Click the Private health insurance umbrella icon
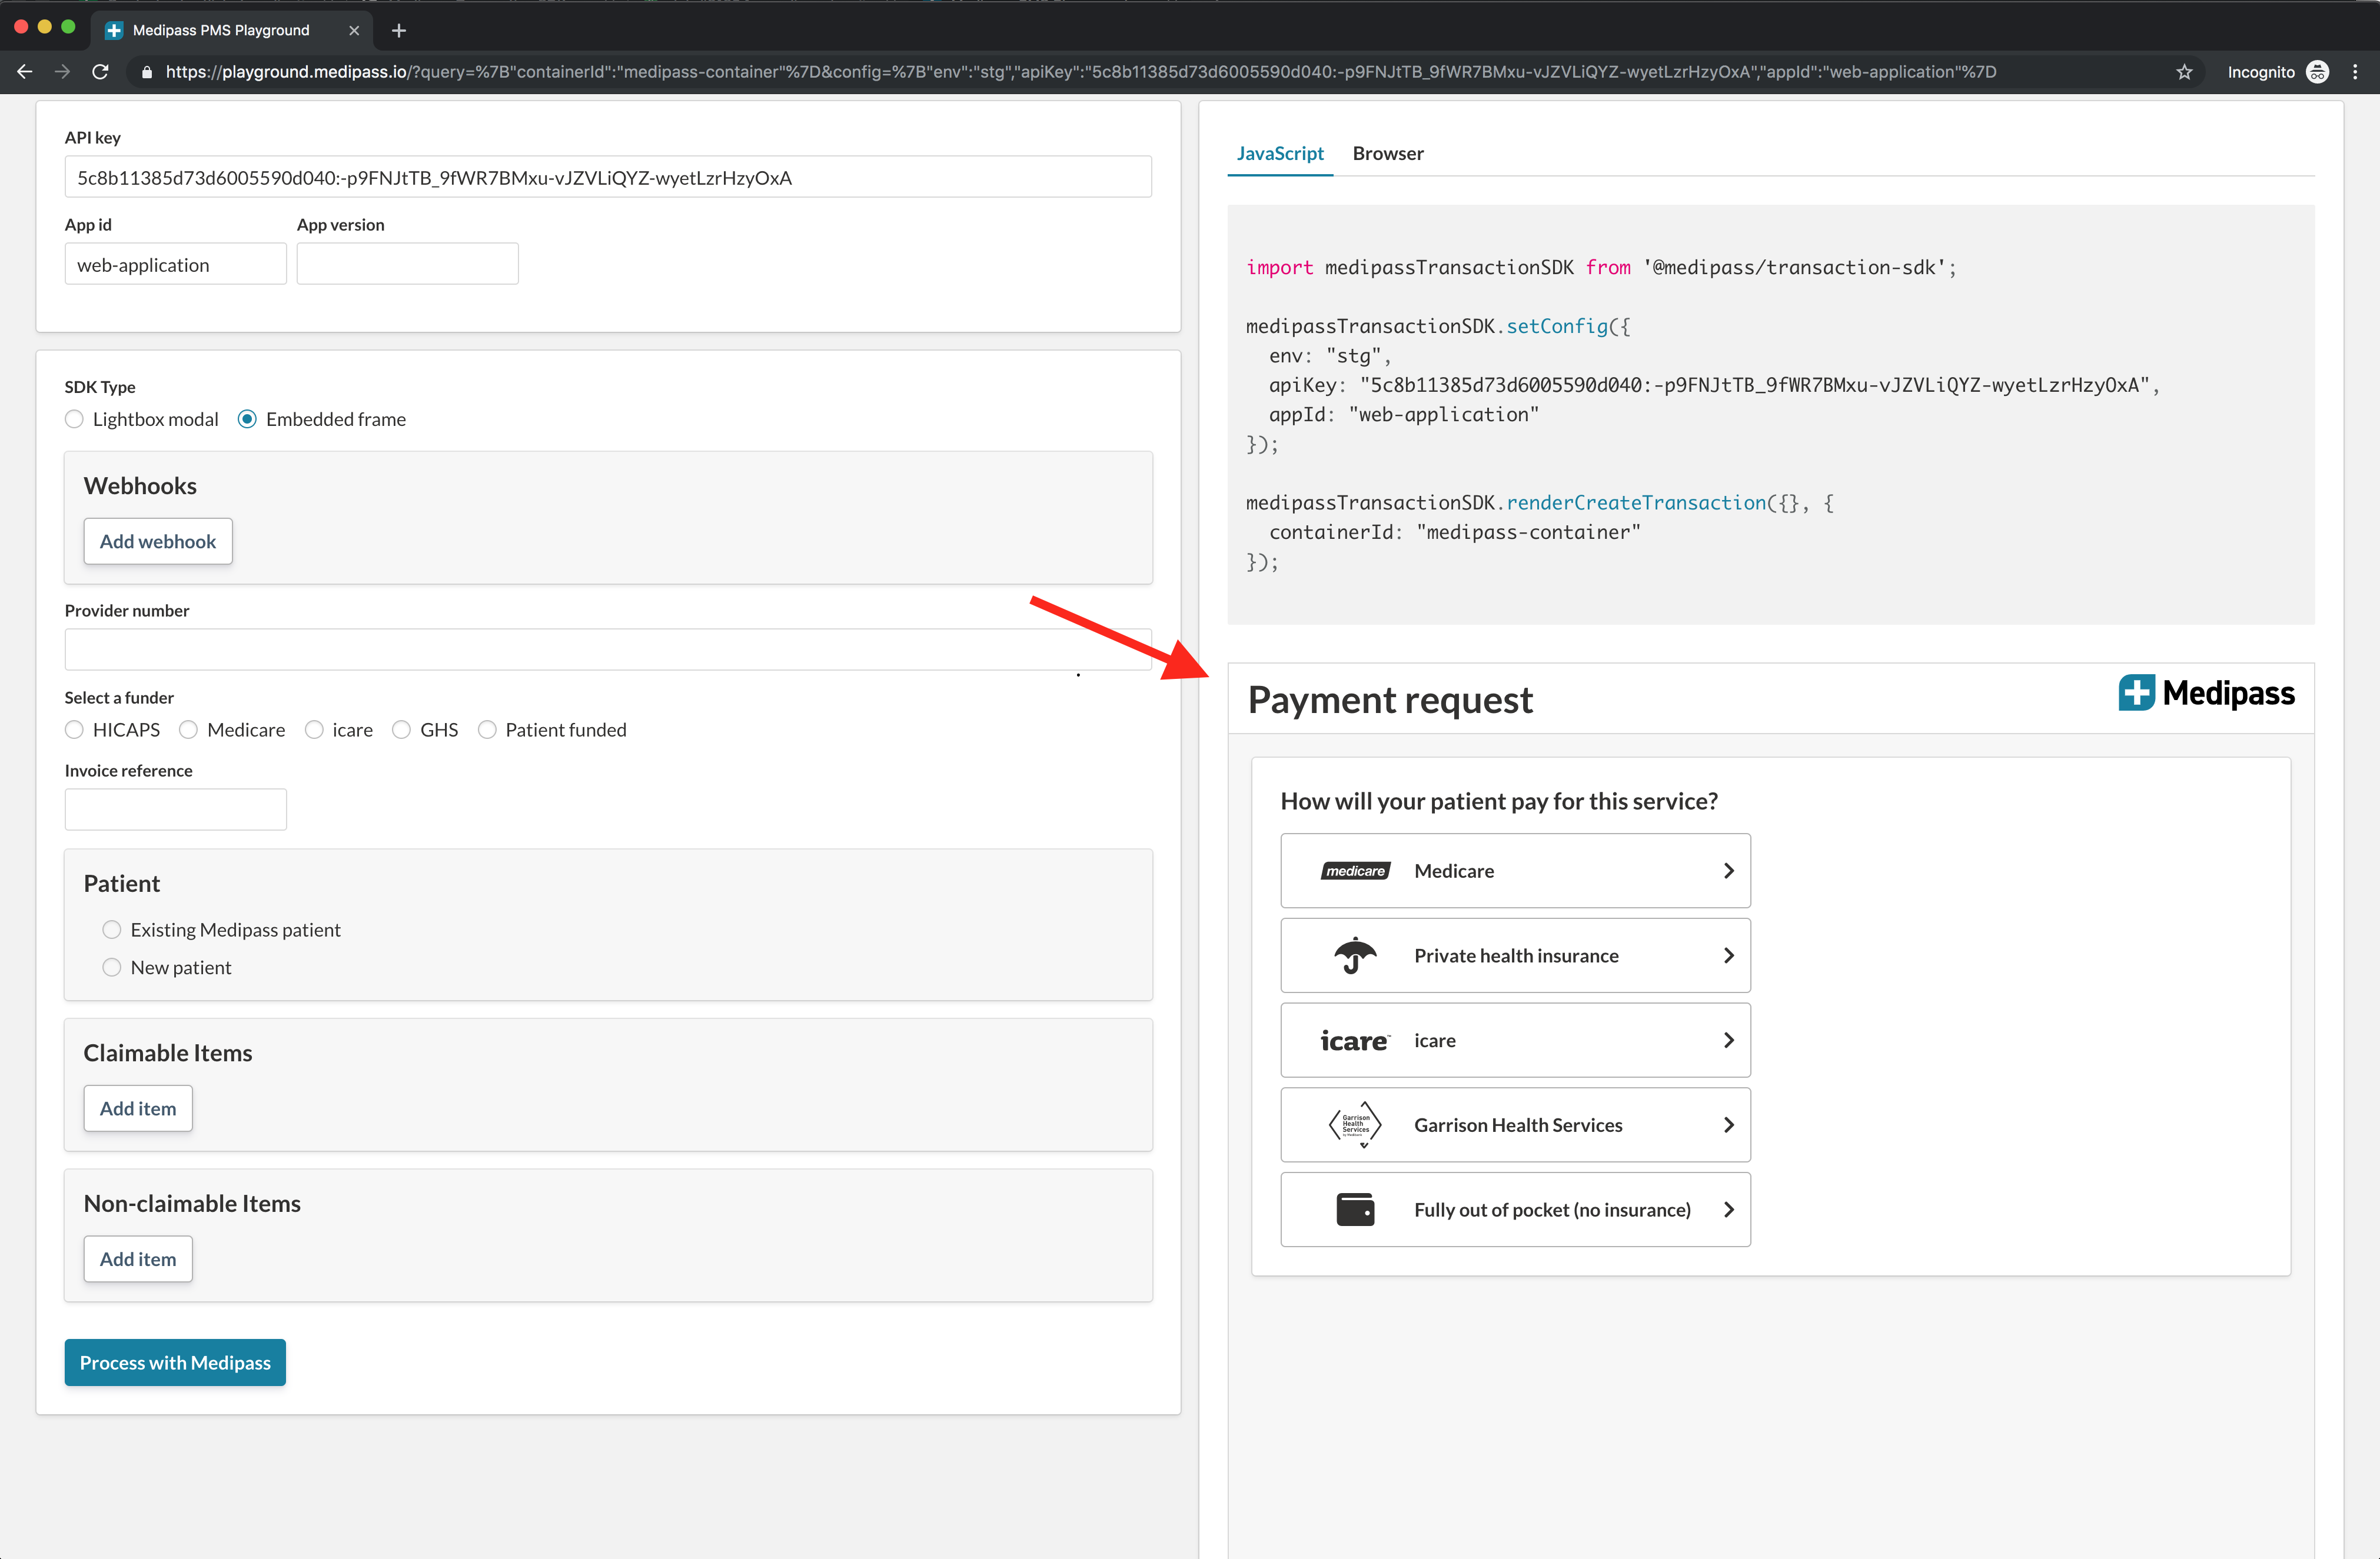The image size is (2380, 1559). click(x=1355, y=955)
